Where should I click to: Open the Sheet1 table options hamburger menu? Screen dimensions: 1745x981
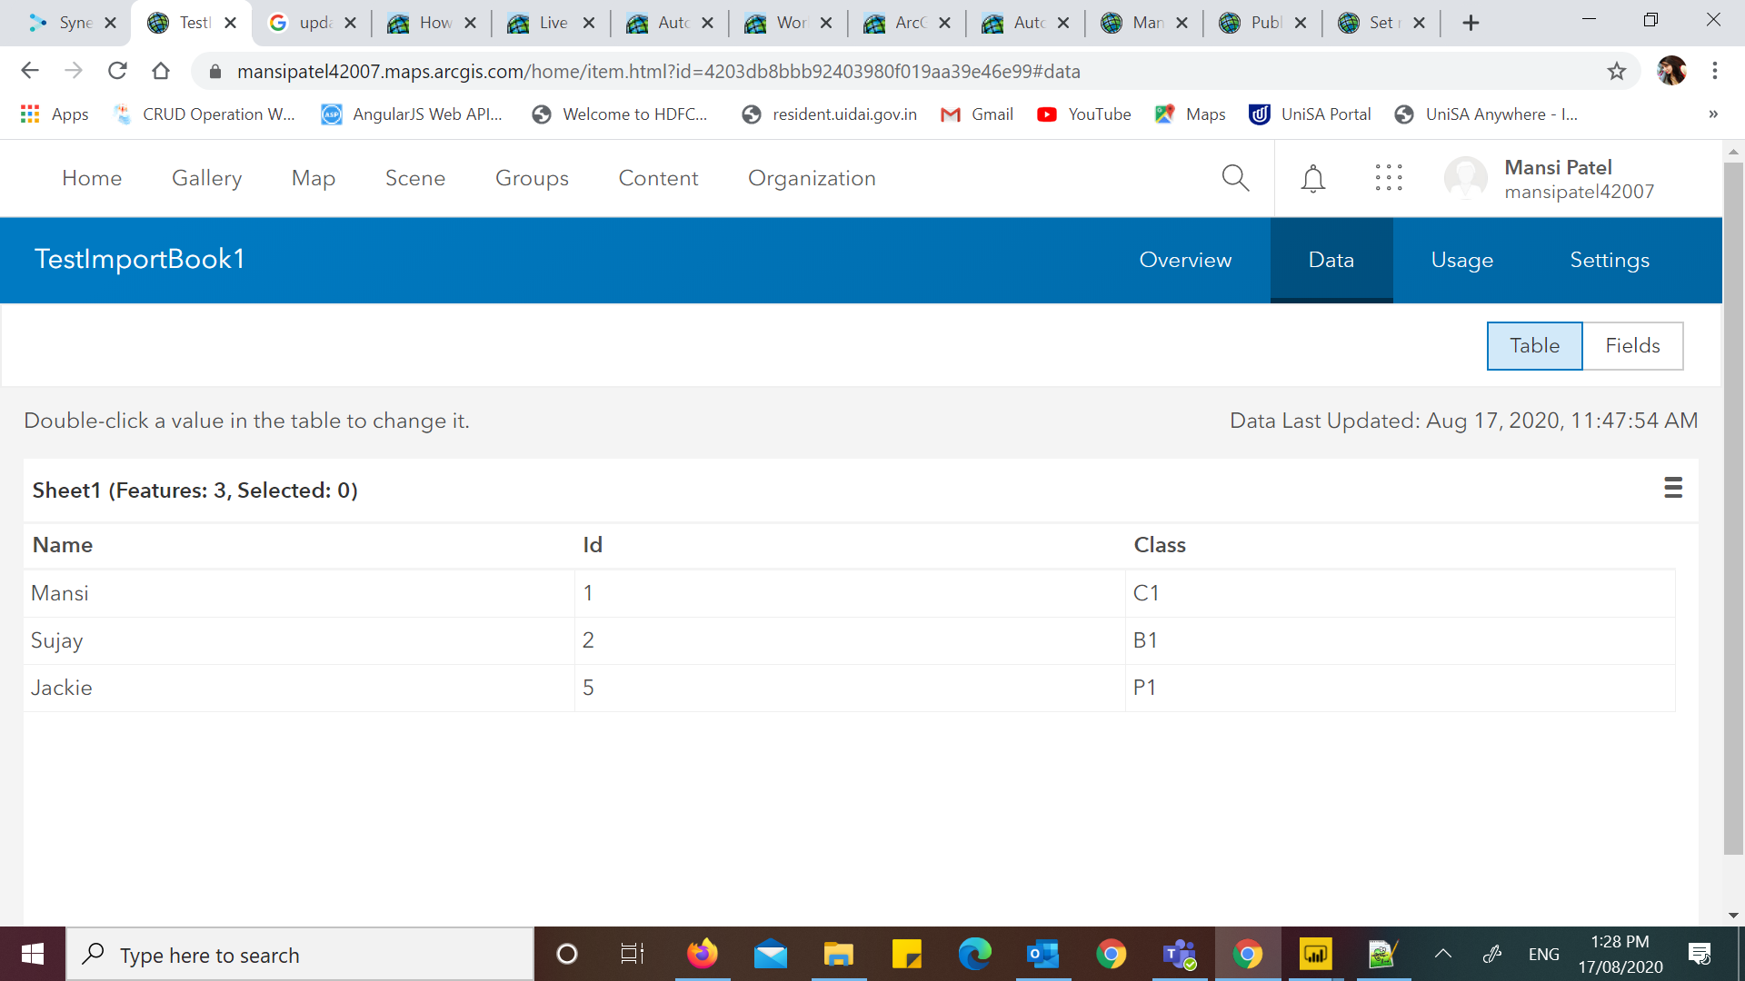[1673, 489]
